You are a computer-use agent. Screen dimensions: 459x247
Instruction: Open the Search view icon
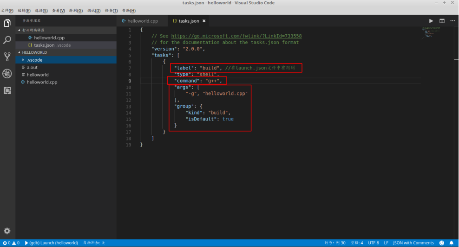7,40
